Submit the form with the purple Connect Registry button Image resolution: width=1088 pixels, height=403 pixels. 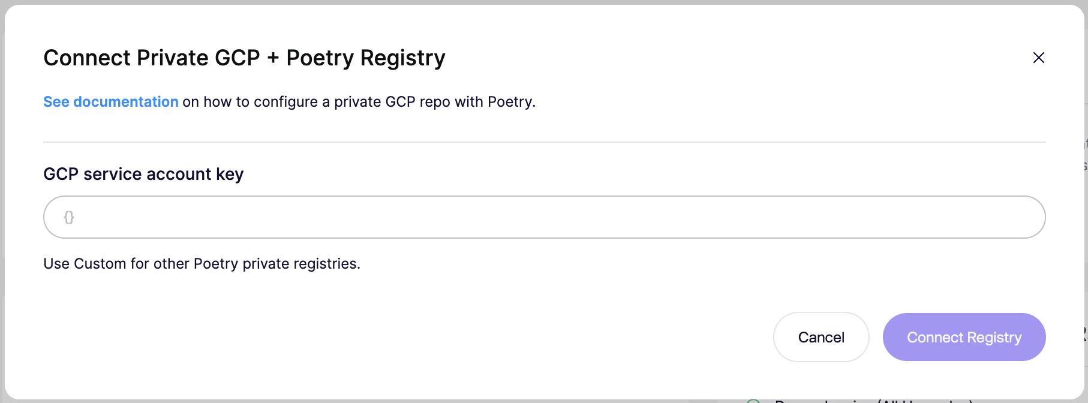[964, 337]
